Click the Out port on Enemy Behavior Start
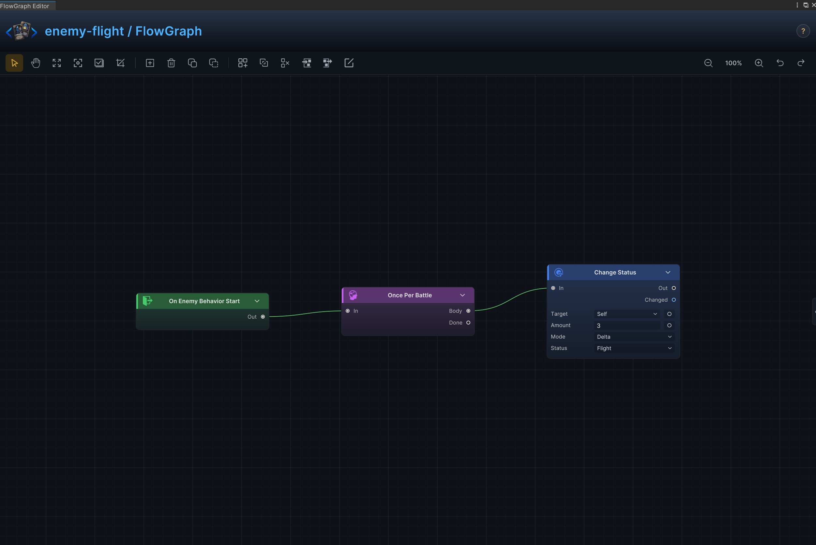Viewport: 816px width, 545px height. pyautogui.click(x=263, y=317)
